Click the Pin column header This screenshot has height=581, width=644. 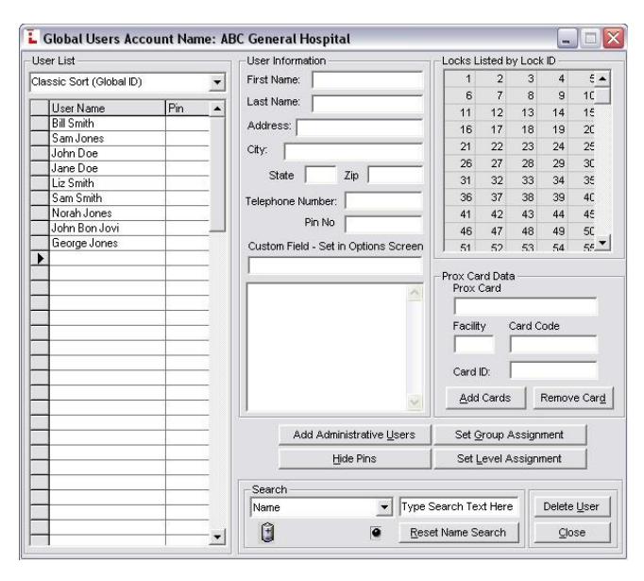[187, 108]
